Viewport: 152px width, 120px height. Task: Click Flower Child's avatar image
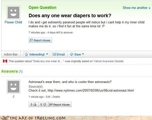[13, 13]
